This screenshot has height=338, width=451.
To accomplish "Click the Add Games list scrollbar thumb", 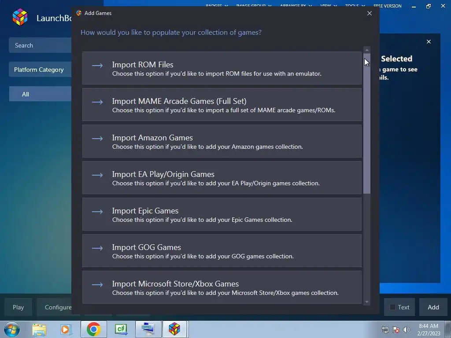I will click(367, 124).
